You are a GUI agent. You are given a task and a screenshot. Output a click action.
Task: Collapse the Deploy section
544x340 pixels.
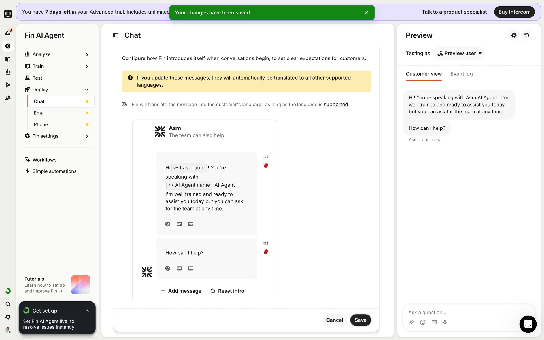pyautogui.click(x=87, y=90)
